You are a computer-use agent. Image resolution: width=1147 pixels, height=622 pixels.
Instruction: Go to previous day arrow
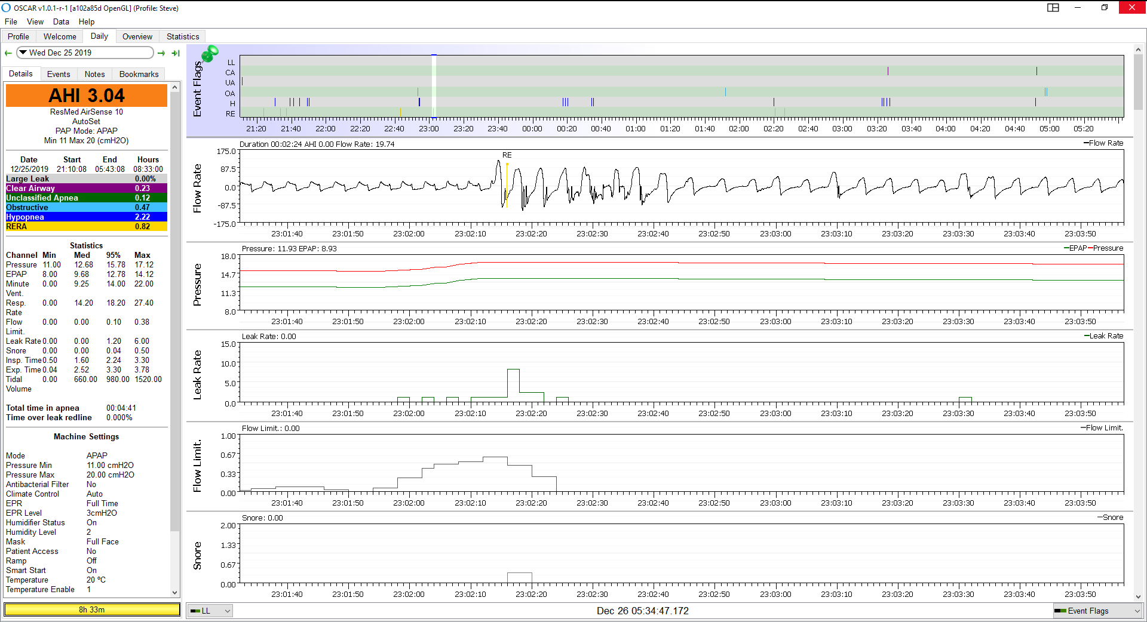(x=8, y=53)
